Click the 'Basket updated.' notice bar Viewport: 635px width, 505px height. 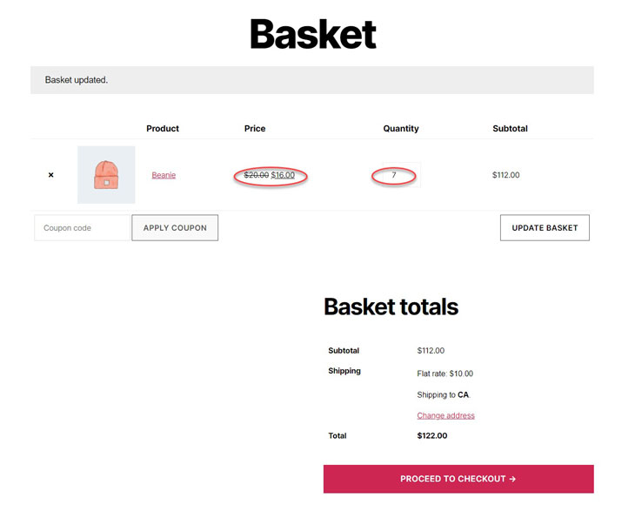pos(312,80)
